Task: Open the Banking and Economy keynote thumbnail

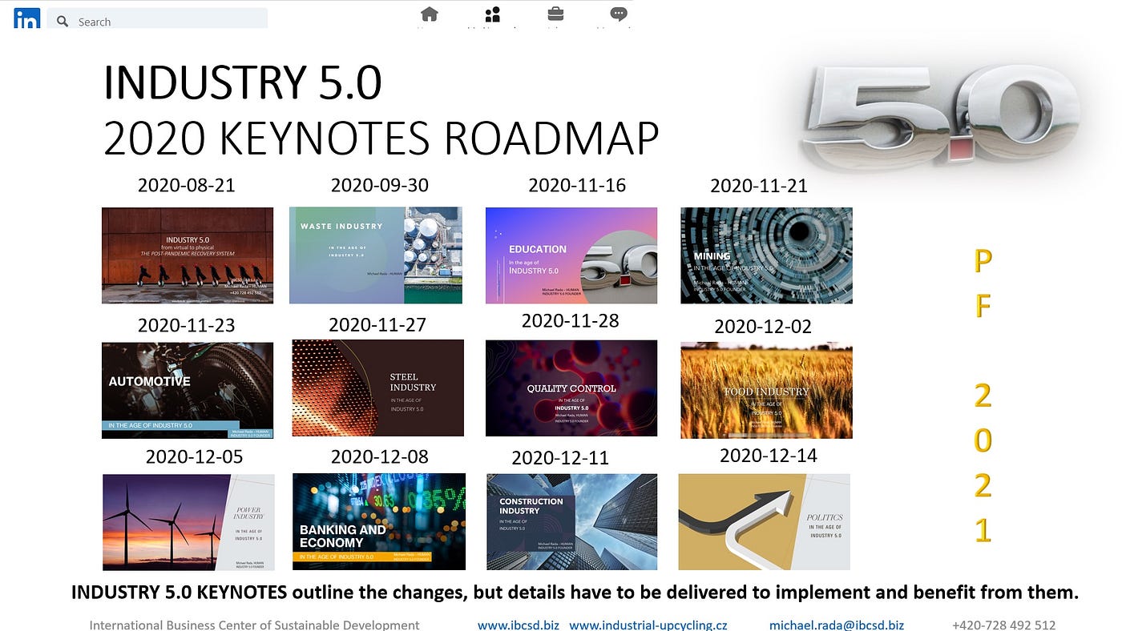Action: coord(379,521)
